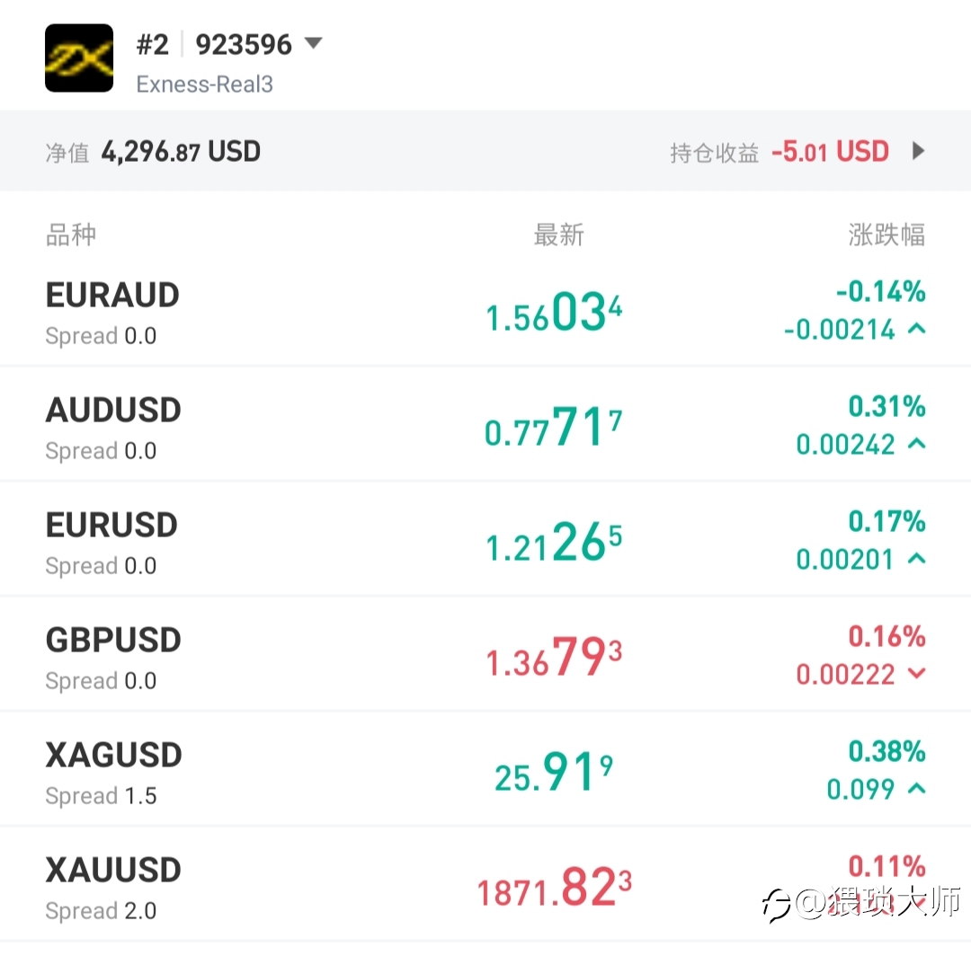This screenshot has width=971, height=956.
Task: Expand position profit details arrow
Action: (918, 151)
